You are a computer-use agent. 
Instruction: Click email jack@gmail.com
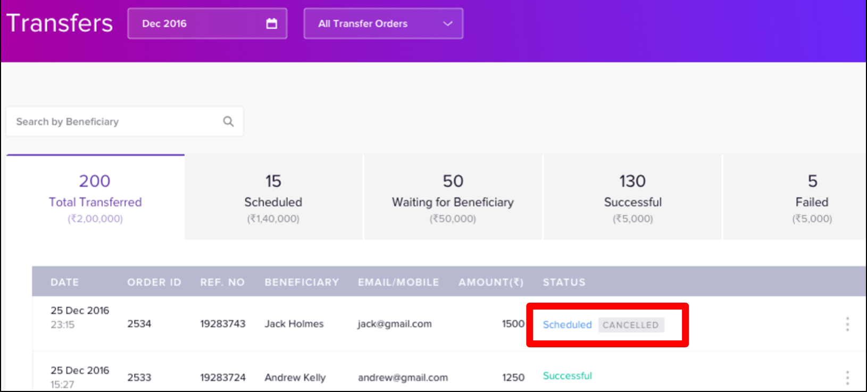(x=395, y=324)
